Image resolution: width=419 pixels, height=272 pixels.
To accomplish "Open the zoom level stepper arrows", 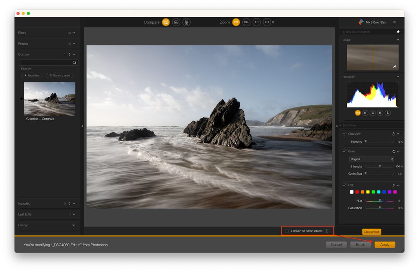I will [x=273, y=22].
